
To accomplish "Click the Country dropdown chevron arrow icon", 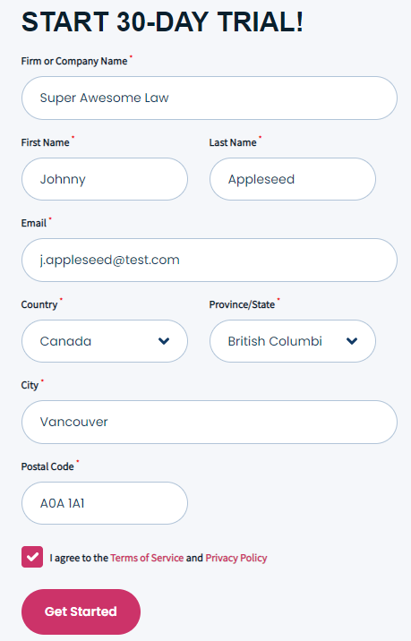I will [x=164, y=341].
